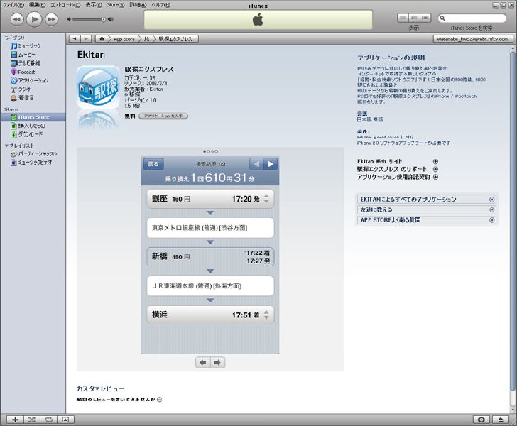Toggle repeat button in bottom bar
Image resolution: width=517 pixels, height=426 pixels.
coord(49,420)
